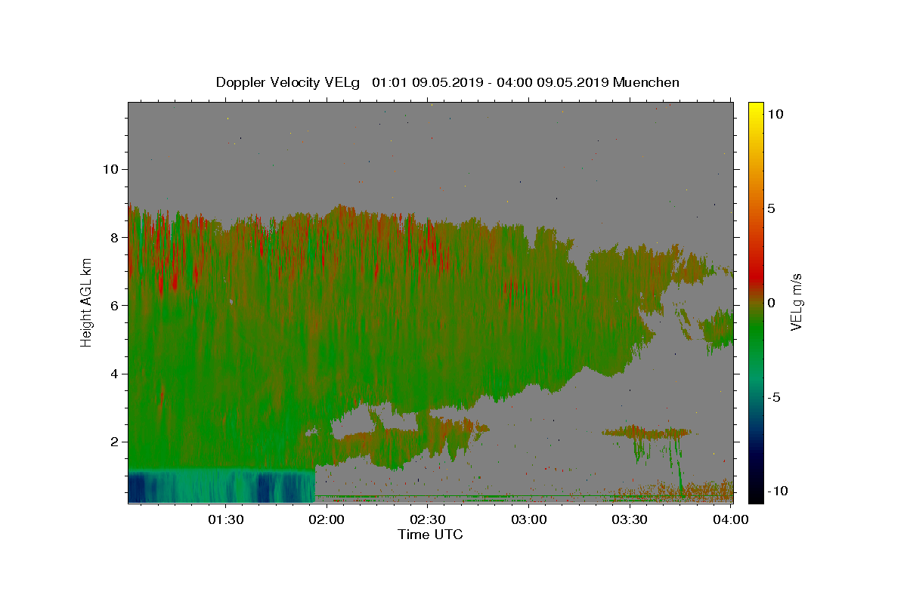Click the colorbar tick label '5'

tap(772, 208)
